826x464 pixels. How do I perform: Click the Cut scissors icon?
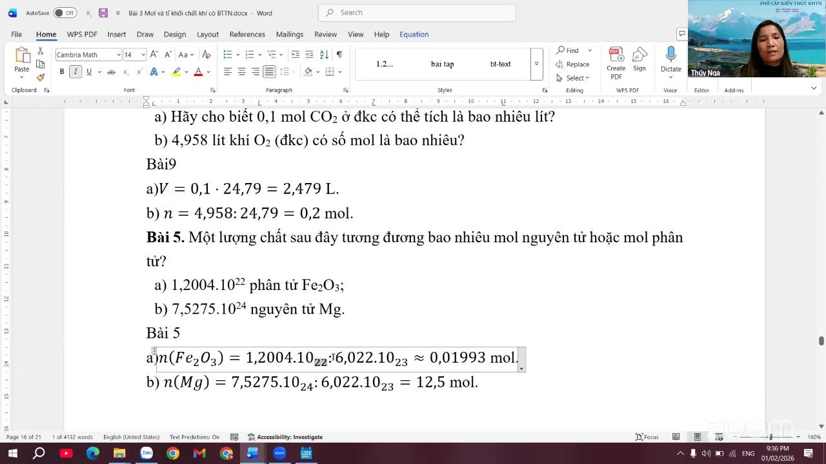[40, 51]
